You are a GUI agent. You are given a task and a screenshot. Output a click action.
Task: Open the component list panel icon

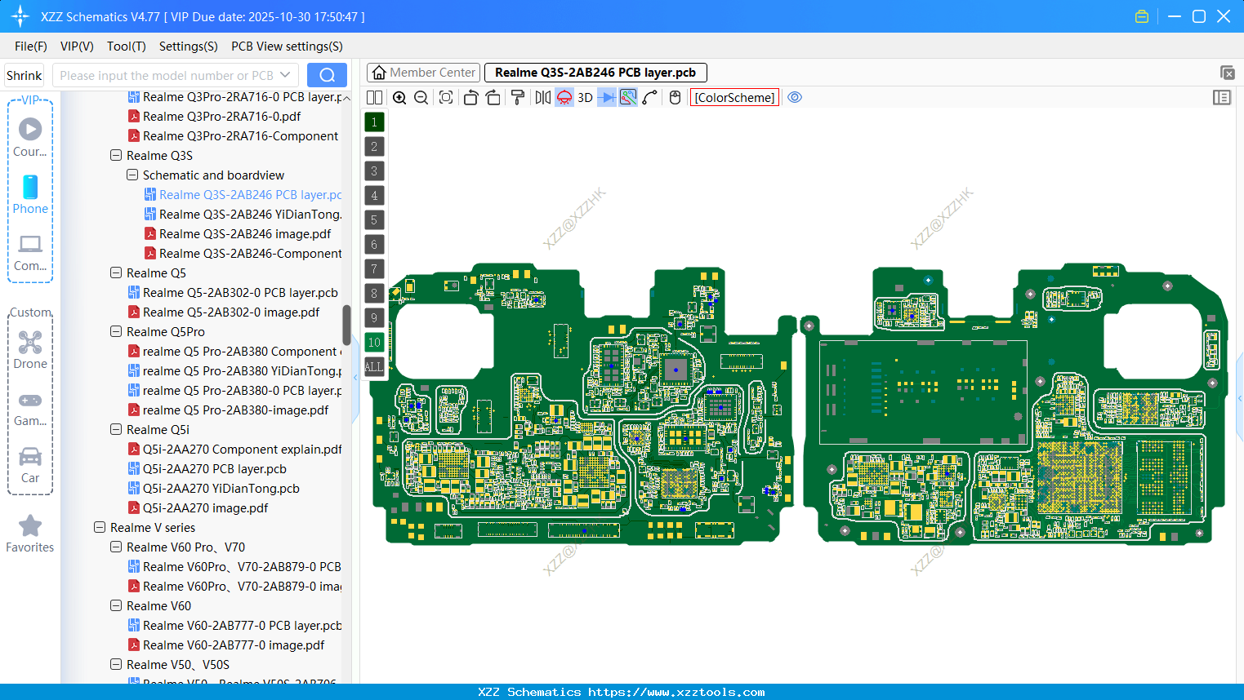1222,97
